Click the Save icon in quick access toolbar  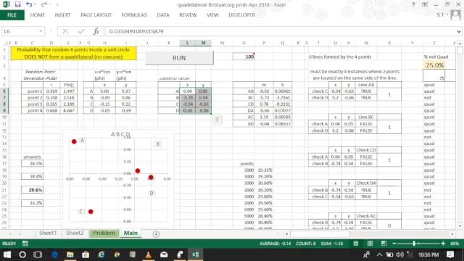click(17, 4)
